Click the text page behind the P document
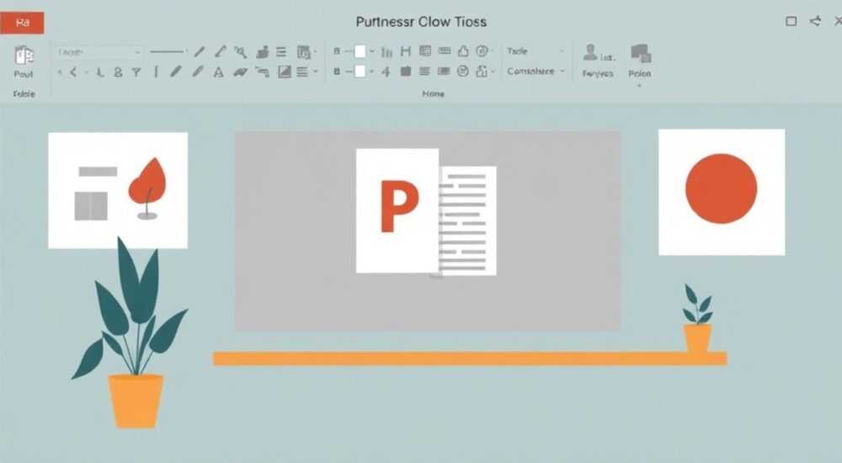This screenshot has width=842, height=463. pyautogui.click(x=467, y=221)
